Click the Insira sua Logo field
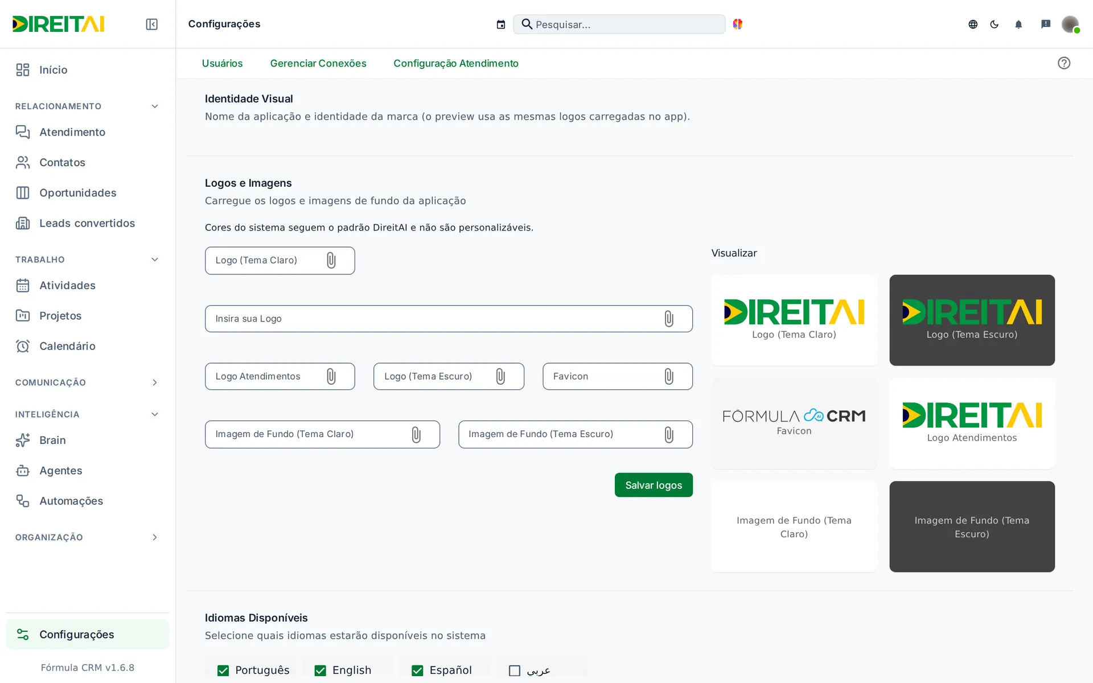1093x683 pixels. pos(449,319)
